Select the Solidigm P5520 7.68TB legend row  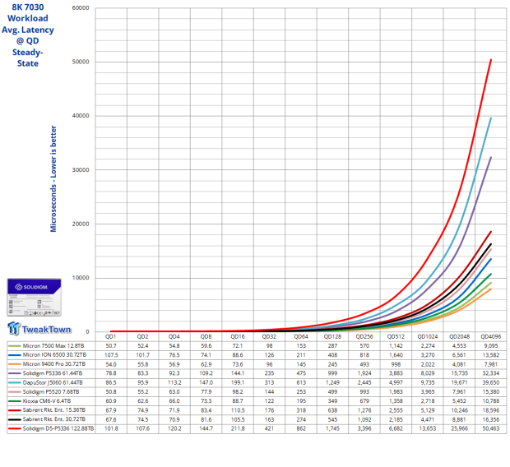[x=51, y=391]
